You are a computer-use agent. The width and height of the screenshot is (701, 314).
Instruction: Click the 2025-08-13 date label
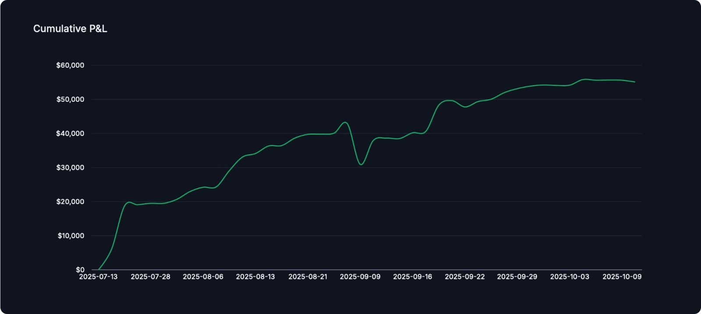point(255,277)
